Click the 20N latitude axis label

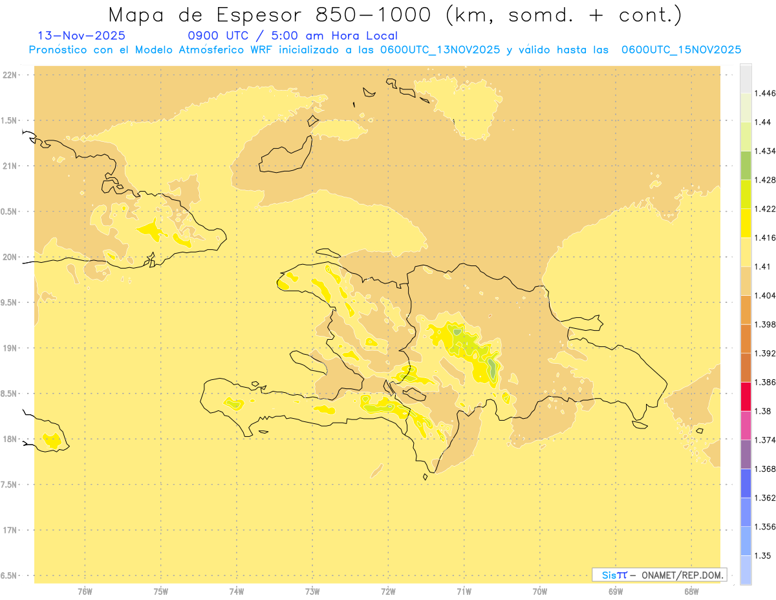pos(10,257)
